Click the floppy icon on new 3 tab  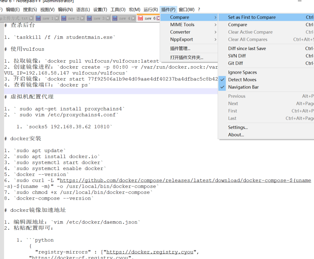[88, 17]
